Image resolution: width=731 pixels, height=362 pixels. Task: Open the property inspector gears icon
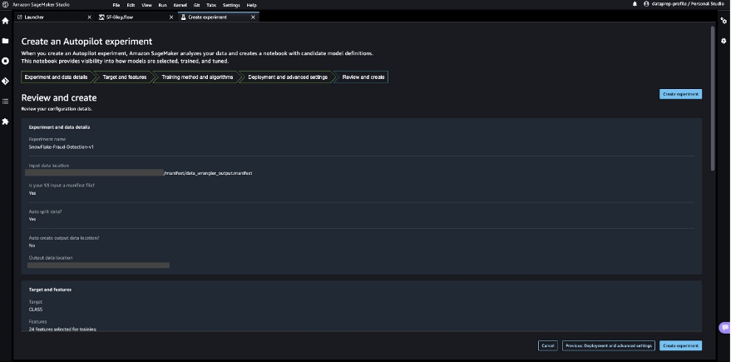pos(724,21)
